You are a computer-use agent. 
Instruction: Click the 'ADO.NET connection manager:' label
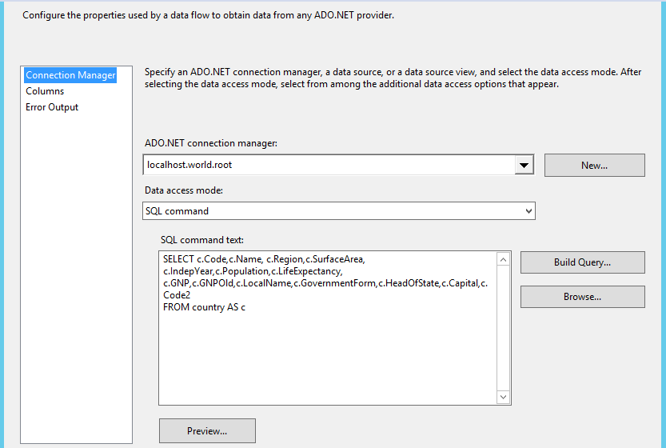[210, 143]
